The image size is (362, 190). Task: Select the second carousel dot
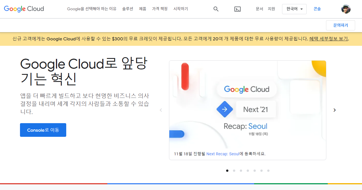[234, 171]
